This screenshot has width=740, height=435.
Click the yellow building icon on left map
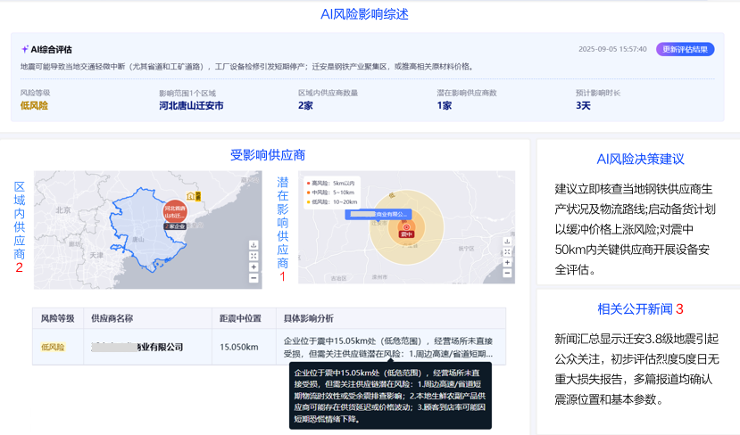[191, 195]
